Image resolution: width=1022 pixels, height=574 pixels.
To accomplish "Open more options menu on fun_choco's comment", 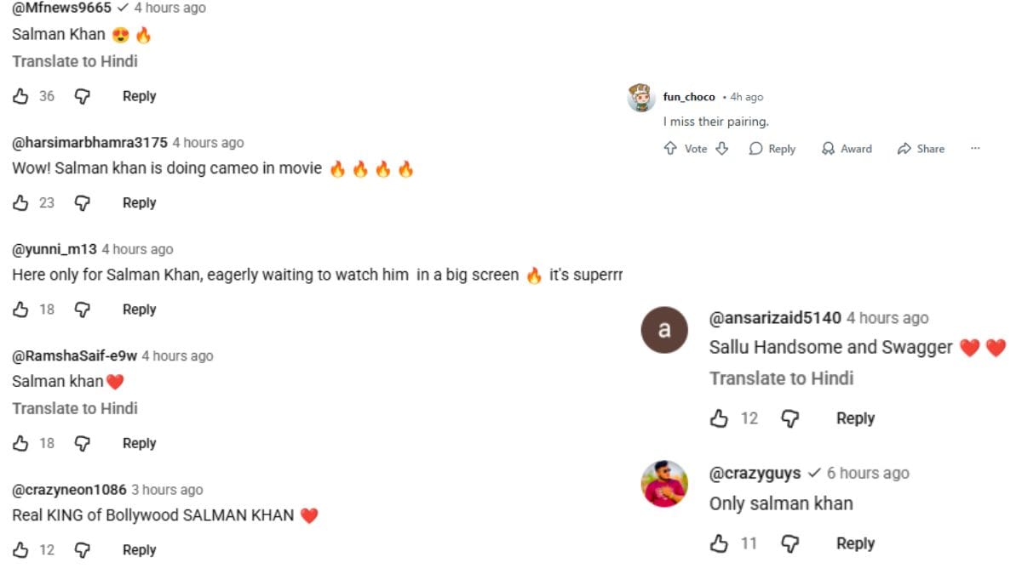I will pos(975,148).
